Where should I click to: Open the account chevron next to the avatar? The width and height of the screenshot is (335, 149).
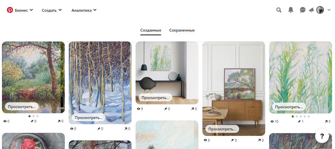tap(329, 10)
